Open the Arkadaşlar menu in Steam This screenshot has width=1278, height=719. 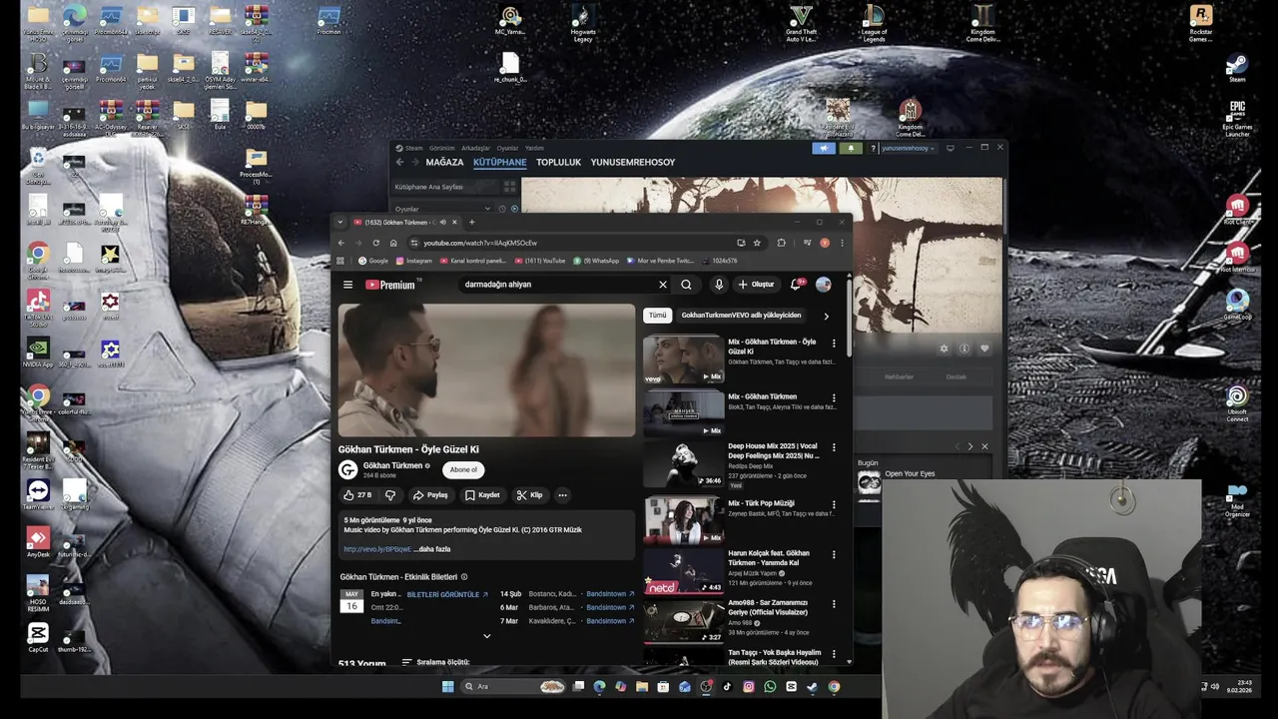coord(476,148)
